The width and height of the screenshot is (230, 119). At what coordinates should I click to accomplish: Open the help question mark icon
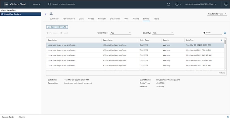pyautogui.click(x=177, y=4)
